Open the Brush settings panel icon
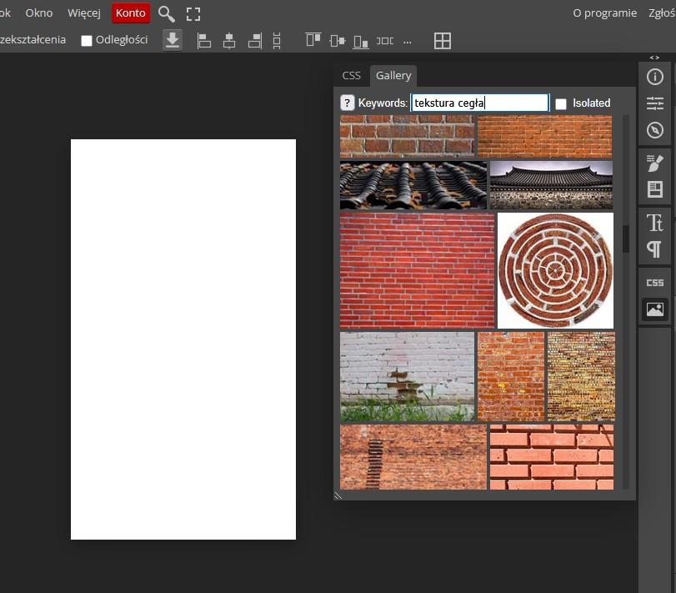This screenshot has width=676, height=593. click(x=654, y=163)
